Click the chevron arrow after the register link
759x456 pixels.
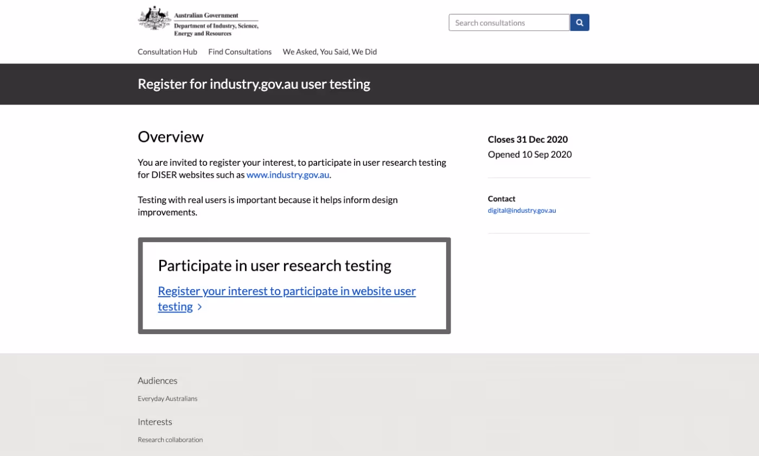tap(200, 307)
